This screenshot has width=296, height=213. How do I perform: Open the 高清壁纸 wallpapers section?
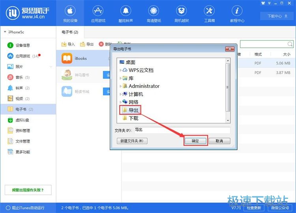(x=154, y=14)
